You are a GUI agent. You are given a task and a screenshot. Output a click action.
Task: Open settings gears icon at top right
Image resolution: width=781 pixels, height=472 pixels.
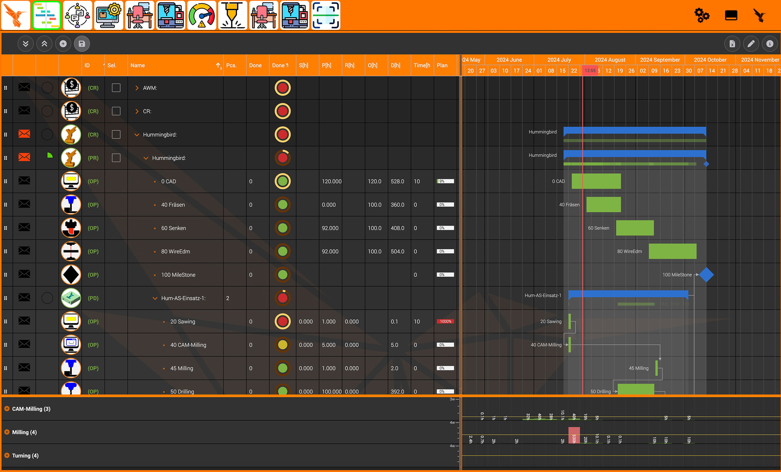pyautogui.click(x=701, y=15)
